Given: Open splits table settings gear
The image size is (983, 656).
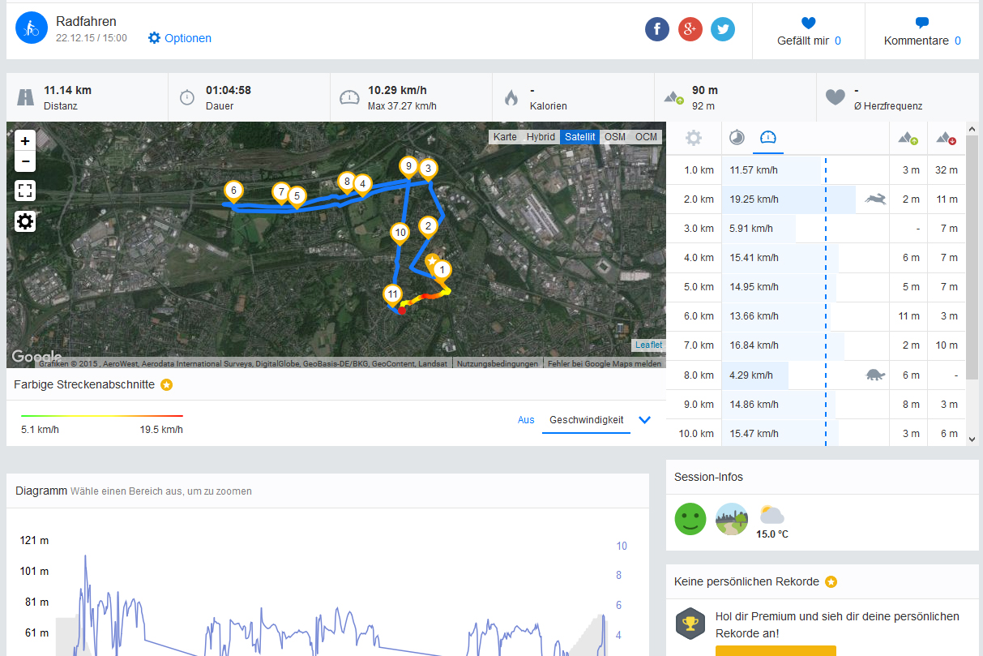Looking at the screenshot, I should (694, 138).
